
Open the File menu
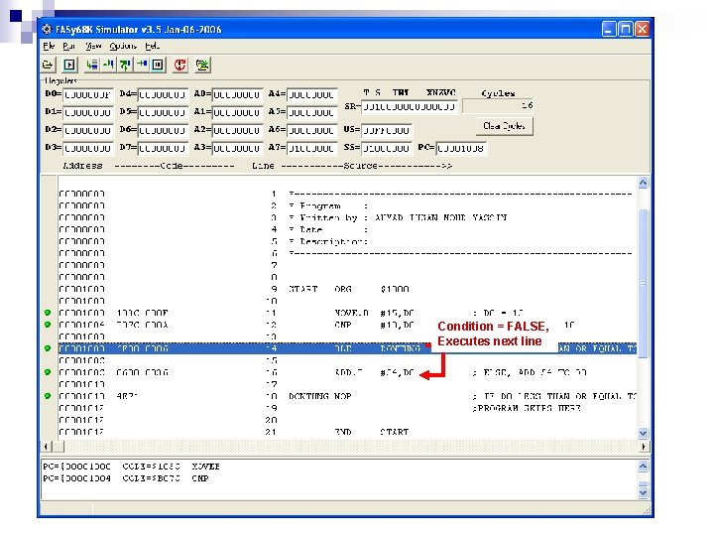pos(49,46)
